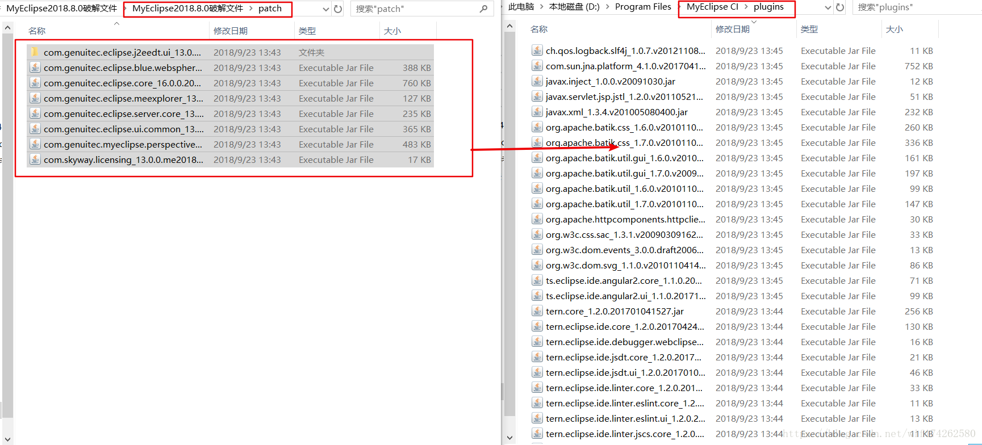Viewport: 982px width, 445px height.
Task: Focus search box 搜索"plugins"
Action: (x=917, y=7)
